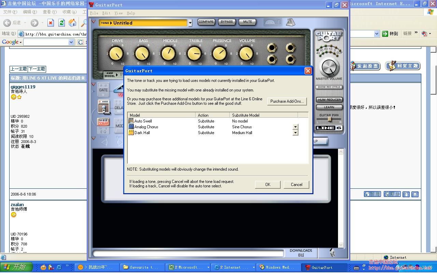Click the reply to topic button on the forum
This screenshot has width=437, height=273.
coord(403,66)
